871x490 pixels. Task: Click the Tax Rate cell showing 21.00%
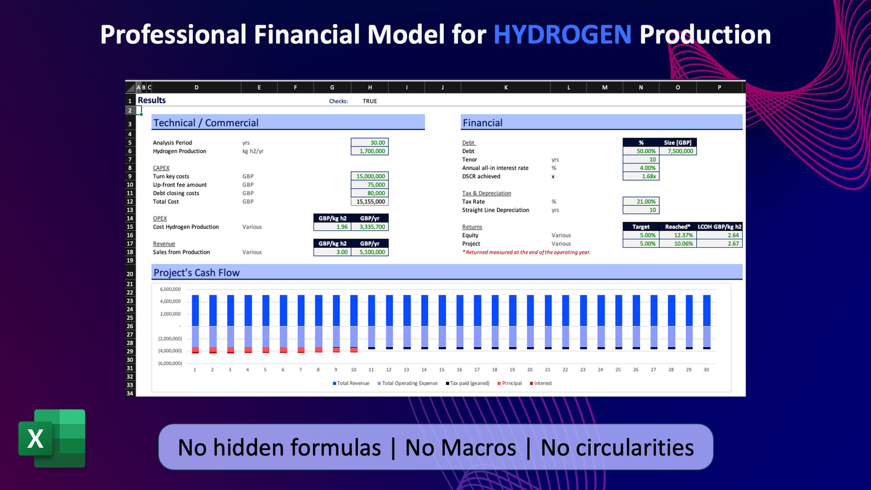[x=641, y=202]
